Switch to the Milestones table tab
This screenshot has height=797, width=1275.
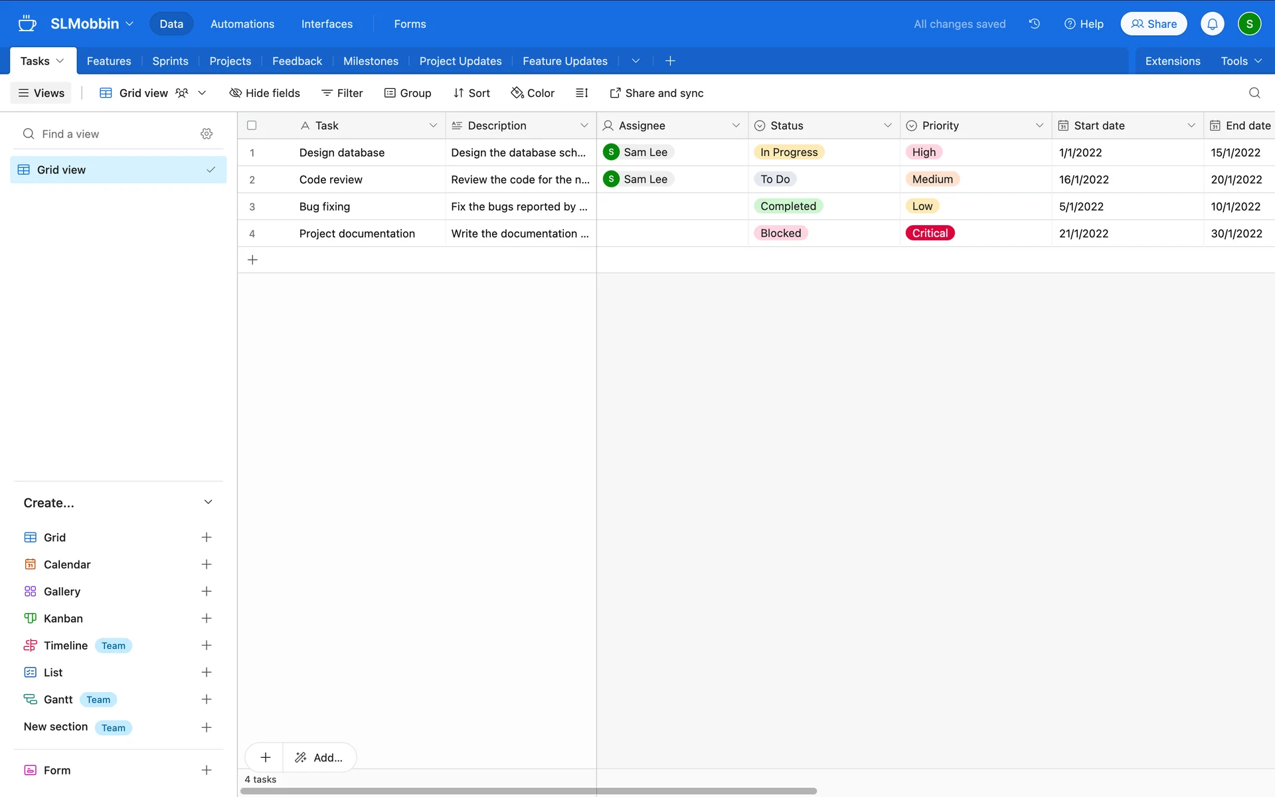coord(371,61)
